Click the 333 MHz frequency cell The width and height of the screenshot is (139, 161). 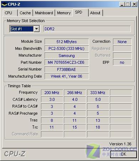(x=98, y=93)
